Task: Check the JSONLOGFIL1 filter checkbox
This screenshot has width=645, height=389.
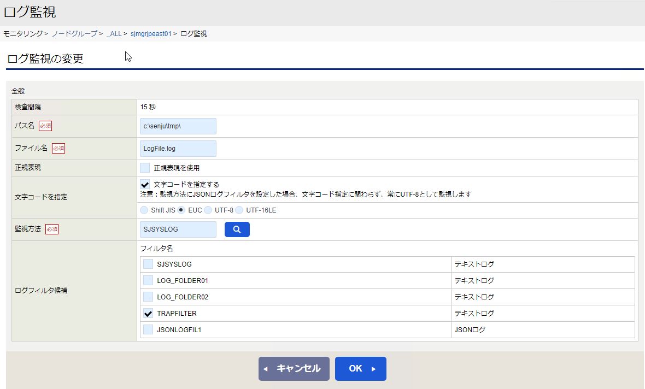Action: pyautogui.click(x=148, y=330)
